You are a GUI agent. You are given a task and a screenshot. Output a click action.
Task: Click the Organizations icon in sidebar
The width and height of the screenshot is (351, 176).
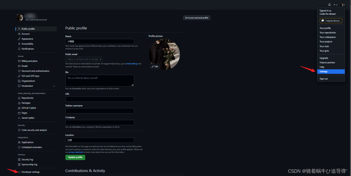(19, 81)
